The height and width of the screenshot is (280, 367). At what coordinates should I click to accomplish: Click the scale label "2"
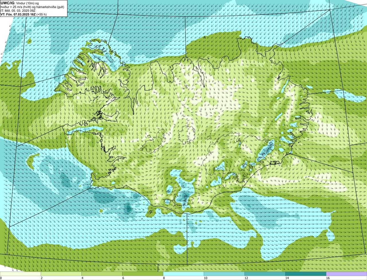[x=42, y=278]
